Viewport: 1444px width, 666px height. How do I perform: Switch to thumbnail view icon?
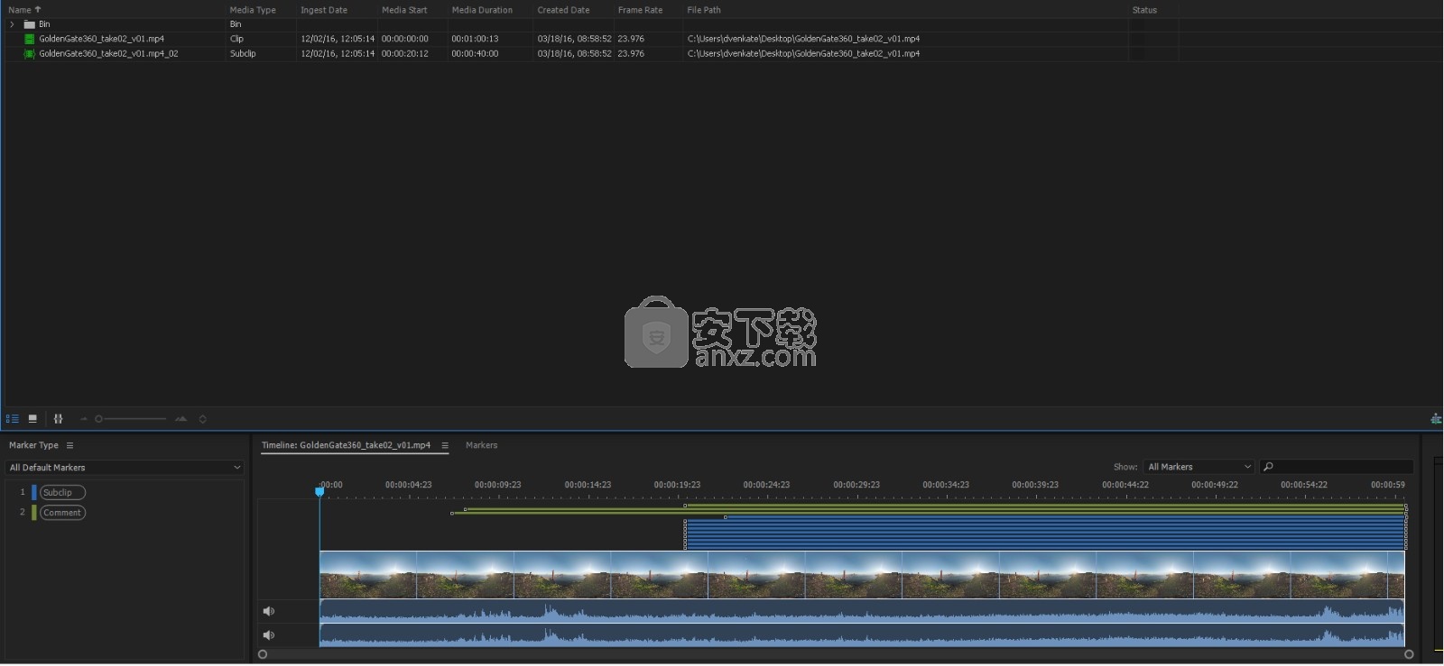tap(32, 418)
